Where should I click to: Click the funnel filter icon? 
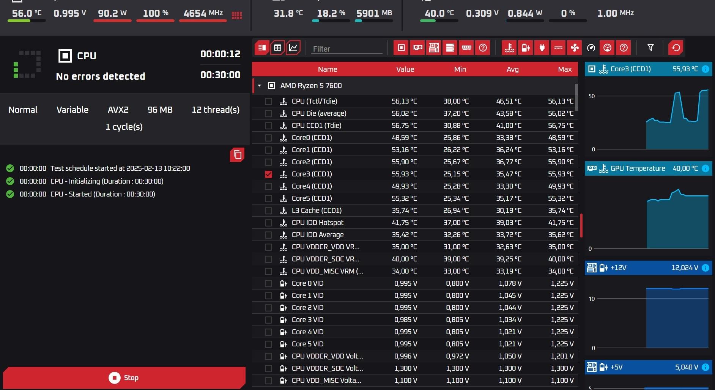coord(650,48)
